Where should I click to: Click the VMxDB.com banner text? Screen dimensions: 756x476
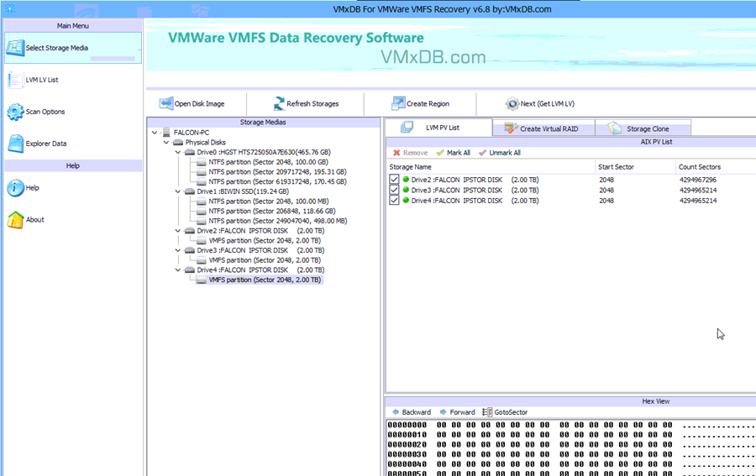coord(433,57)
